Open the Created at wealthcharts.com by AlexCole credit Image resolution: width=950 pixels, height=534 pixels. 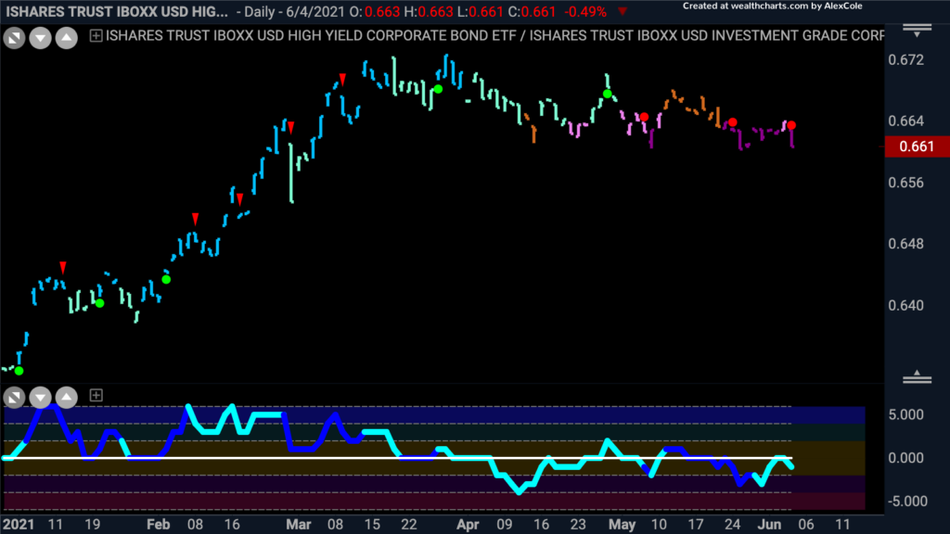coord(773,6)
